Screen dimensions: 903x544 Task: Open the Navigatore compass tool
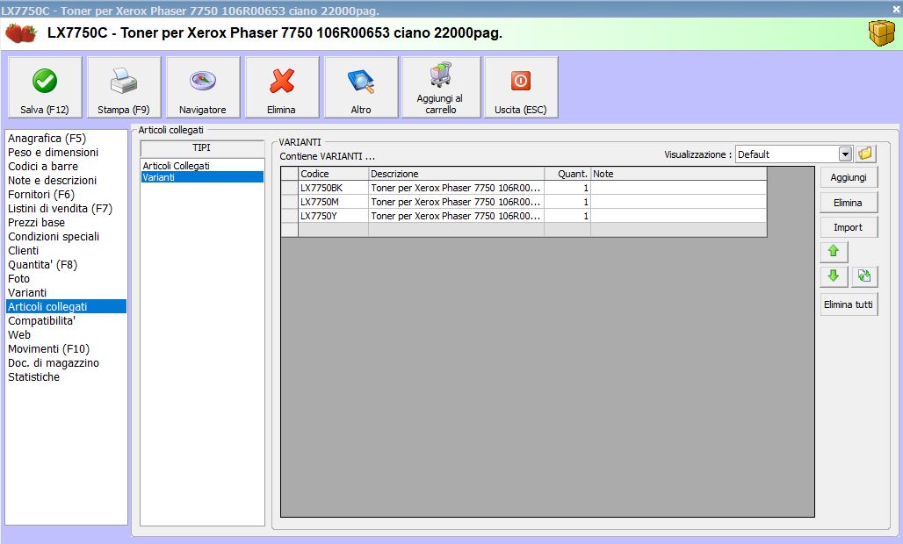coord(203,88)
